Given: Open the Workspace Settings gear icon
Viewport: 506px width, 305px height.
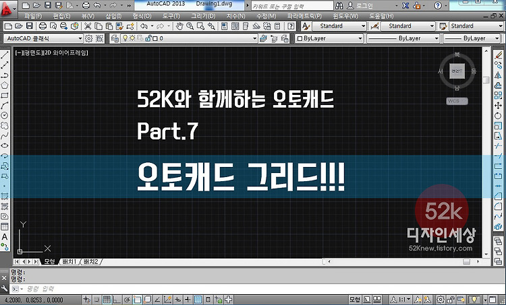Looking at the screenshot, I should (89, 38).
